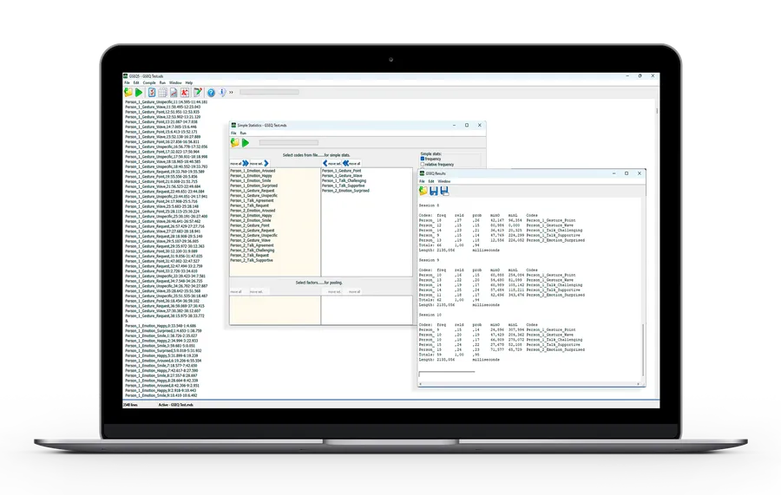Viewport: 781px width, 495px height.
Task: Select Person_1_Emotion_Happy in available codes list
Action: click(x=251, y=176)
